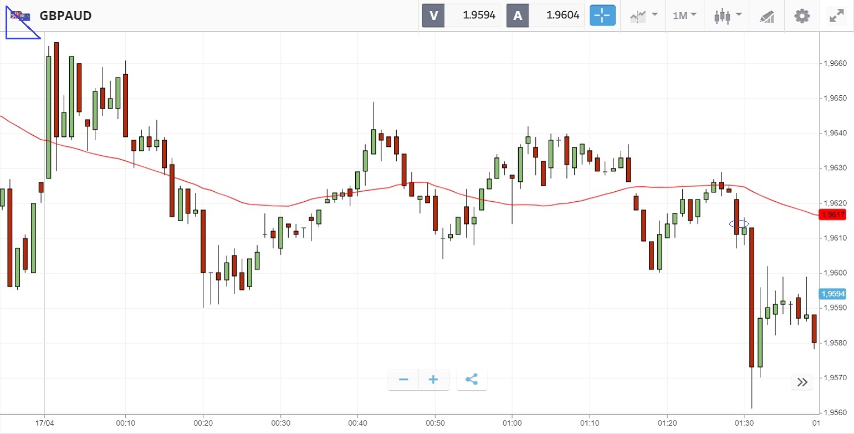
Task: Open the candlestick chart type dropdown
Action: [x=728, y=16]
